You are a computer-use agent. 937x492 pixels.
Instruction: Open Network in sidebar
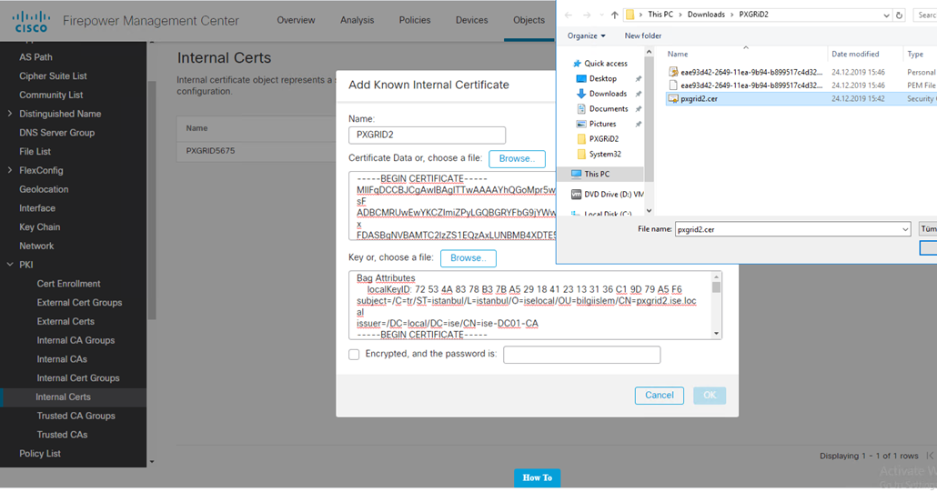(x=36, y=246)
